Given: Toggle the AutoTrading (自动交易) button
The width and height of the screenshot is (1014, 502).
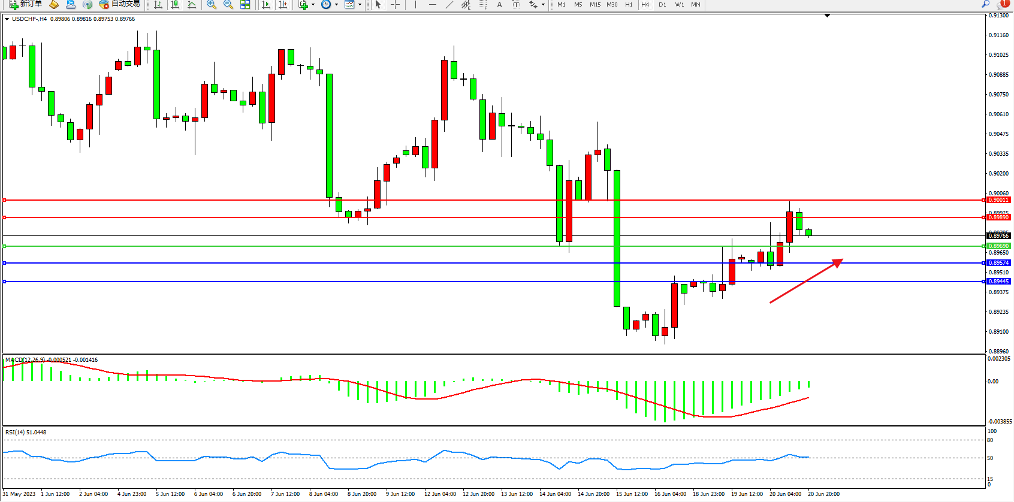Looking at the screenshot, I should tap(119, 4).
